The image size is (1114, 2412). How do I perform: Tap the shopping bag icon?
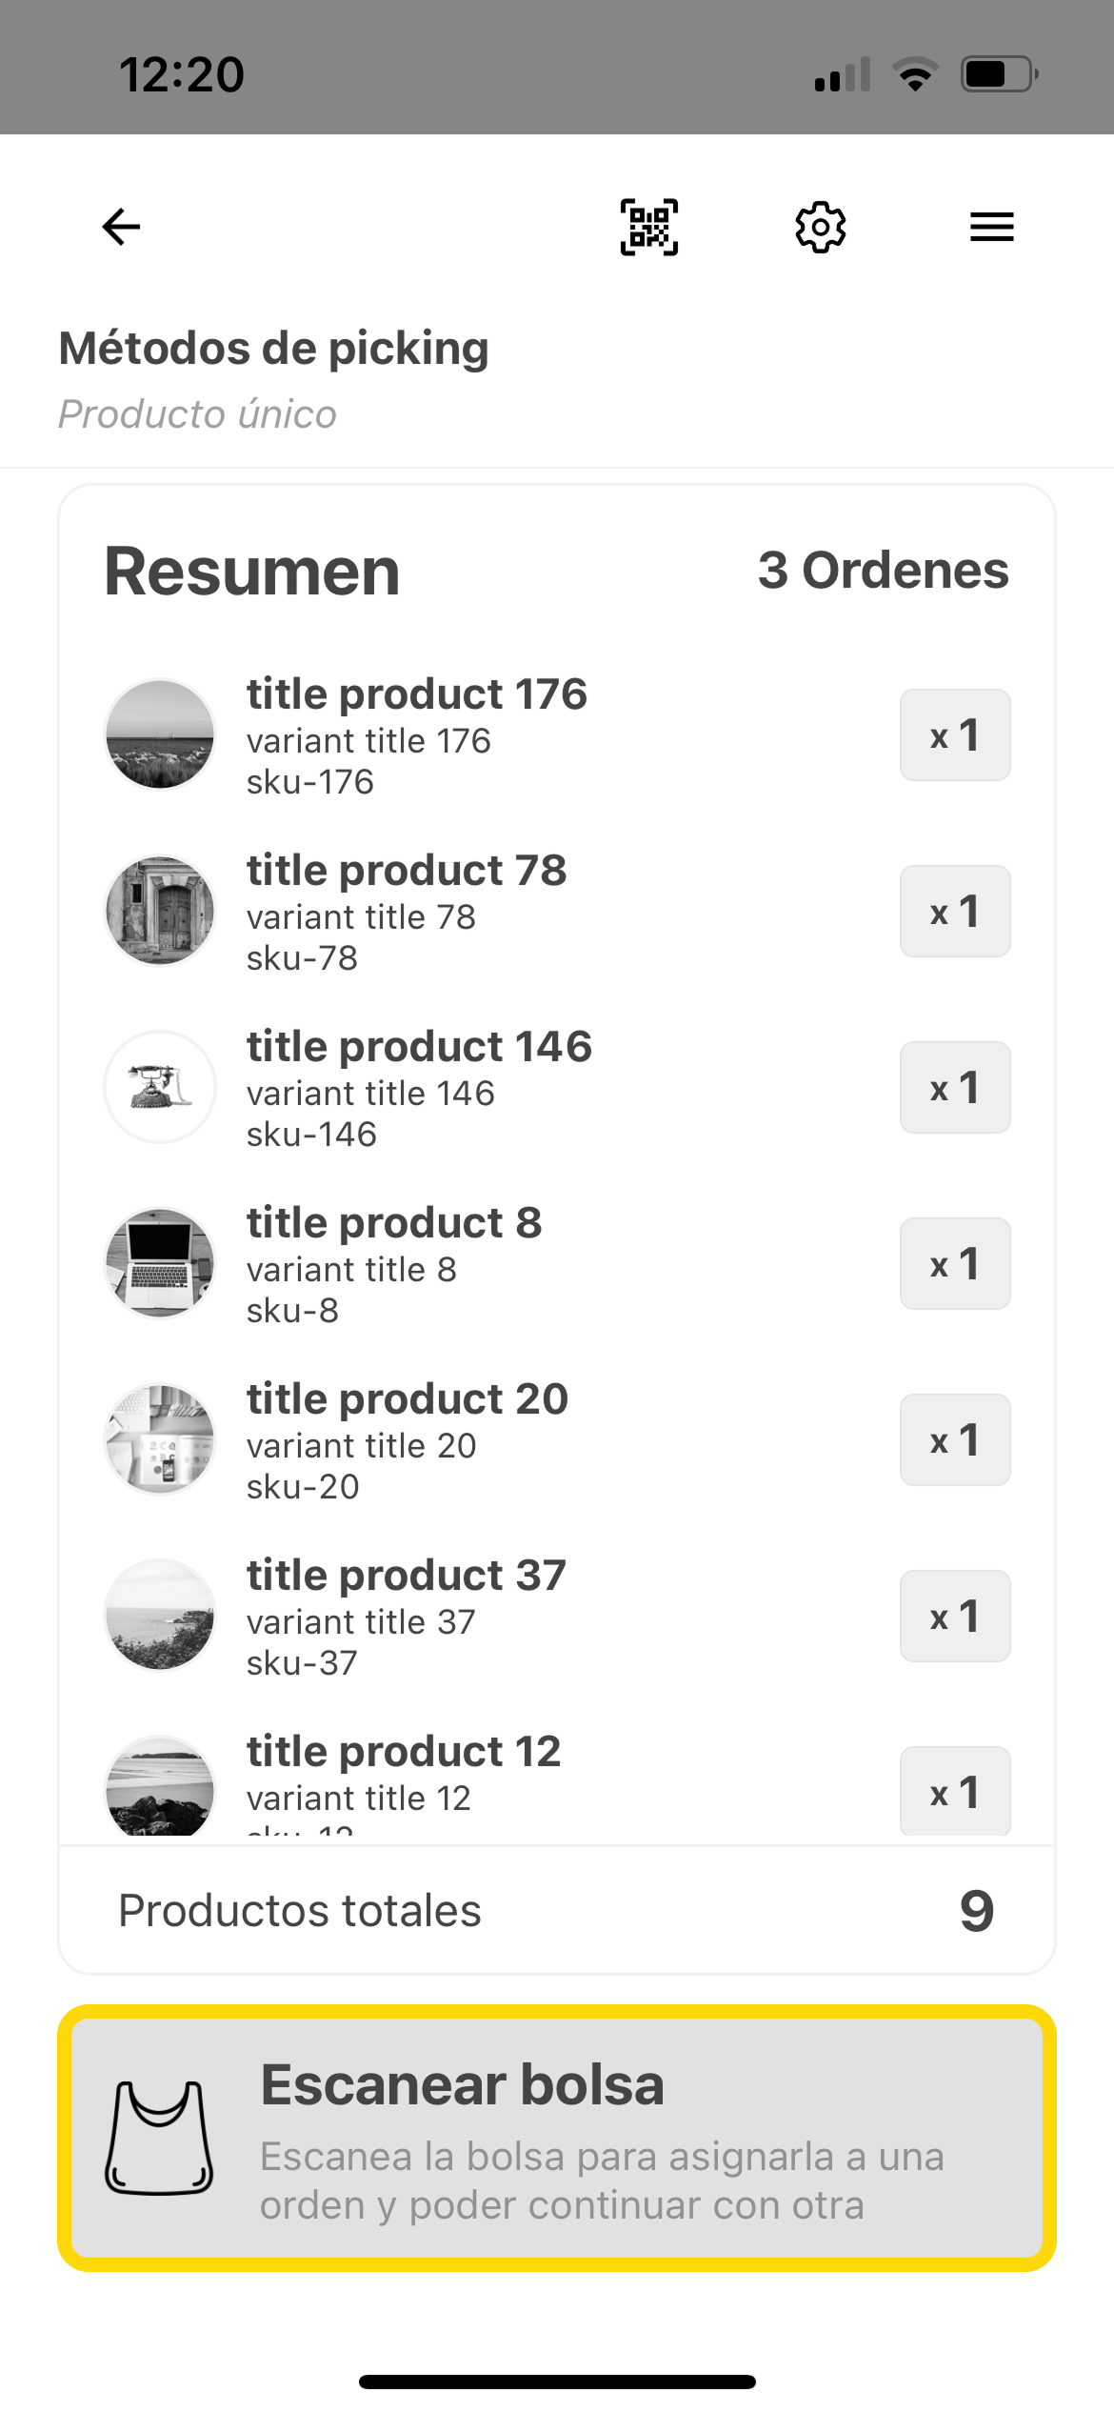click(159, 2138)
